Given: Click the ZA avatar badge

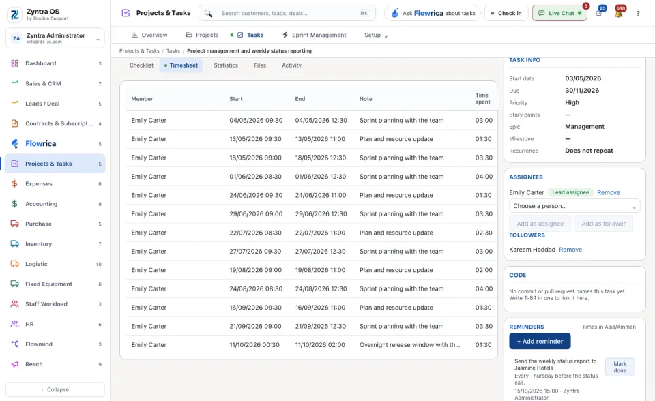Looking at the screenshot, I should [x=16, y=38].
